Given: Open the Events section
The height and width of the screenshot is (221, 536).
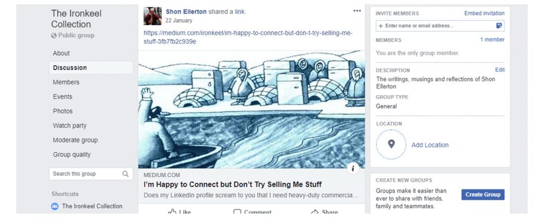Looking at the screenshot, I should (x=63, y=96).
